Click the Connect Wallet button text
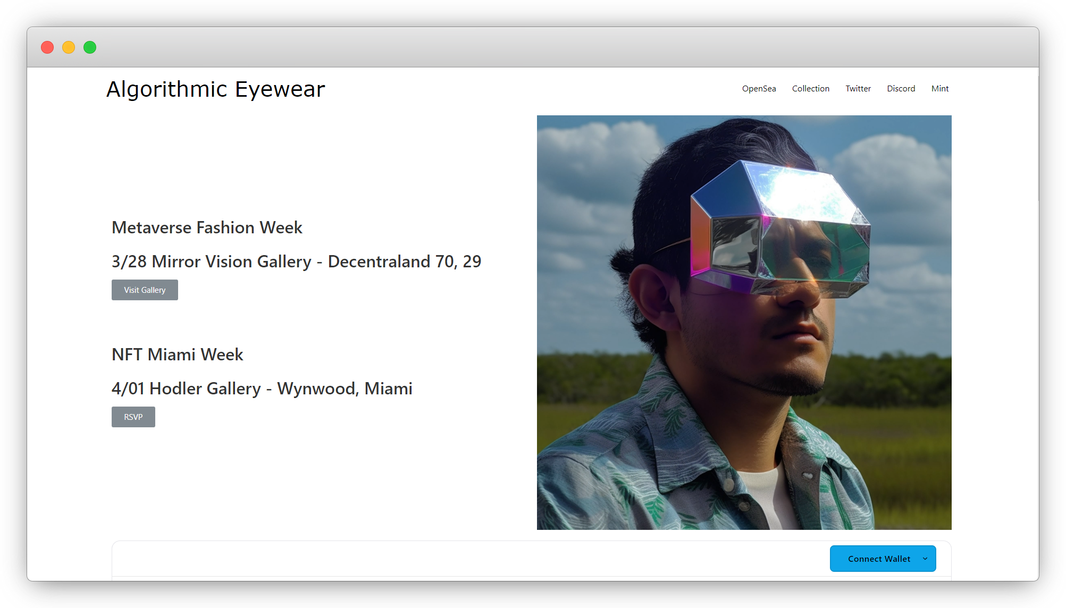Image resolution: width=1066 pixels, height=608 pixels. [x=878, y=559]
